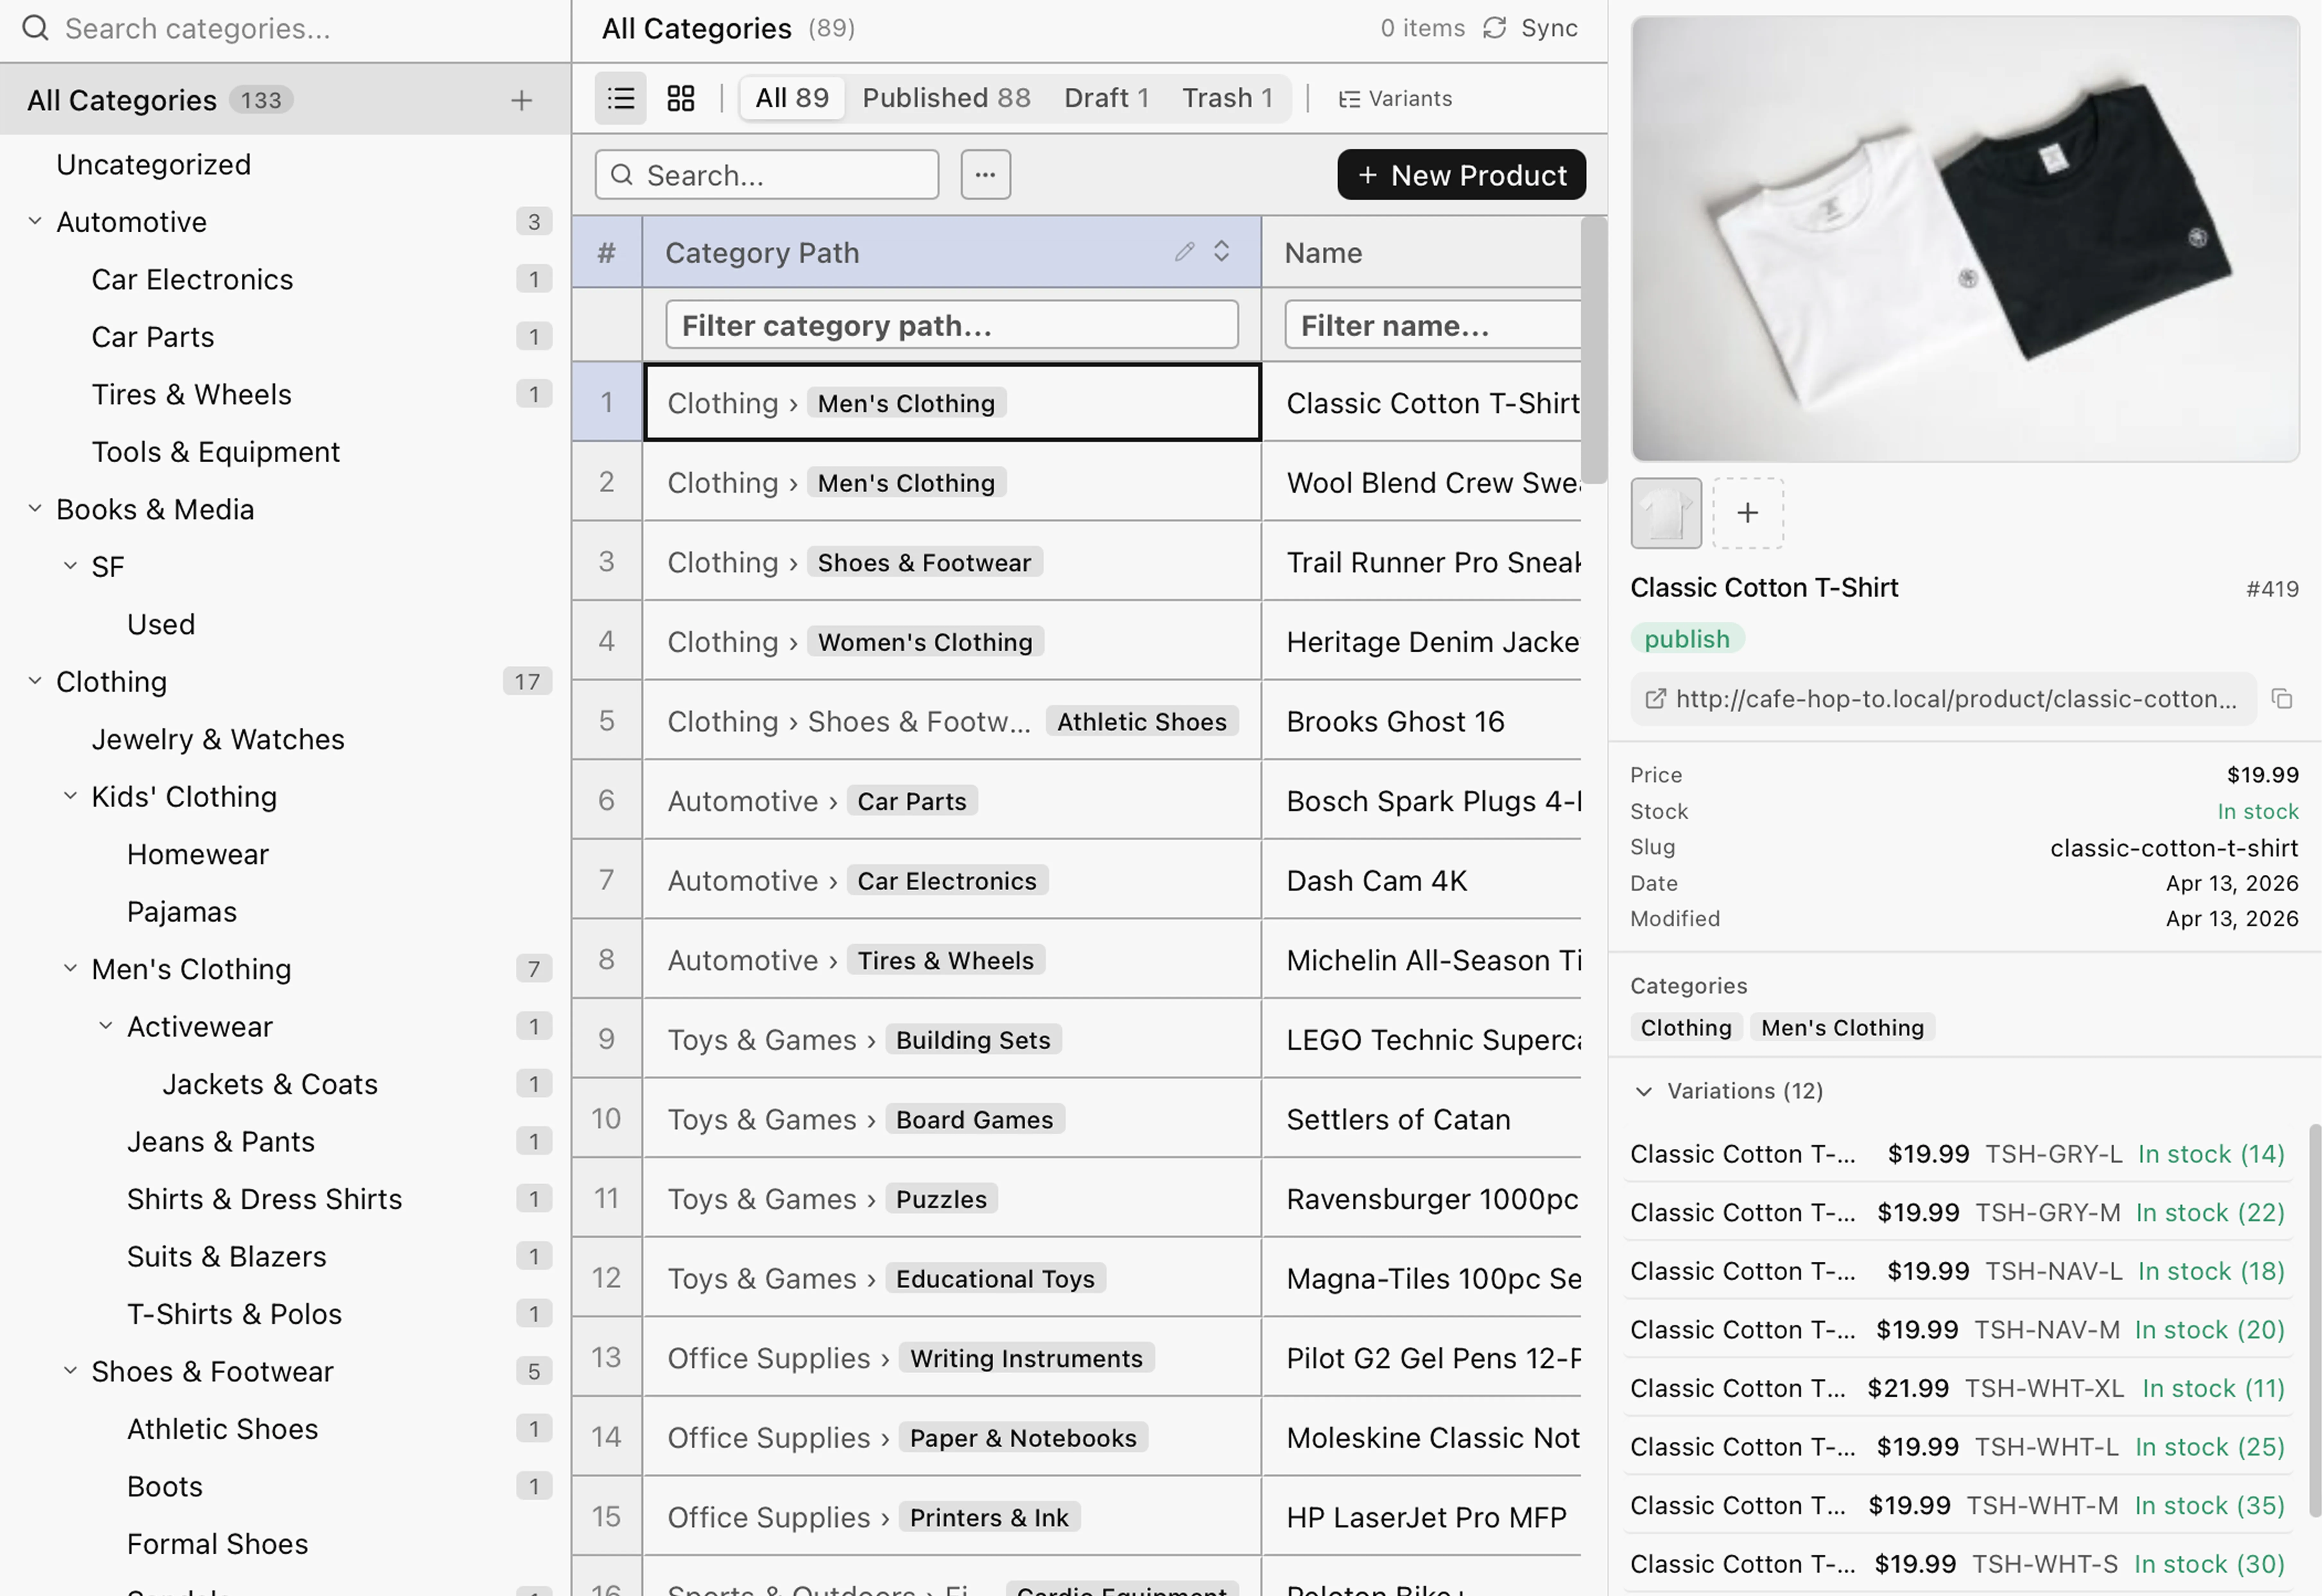2322x1596 pixels.
Task: Click the Sync refresh icon
Action: tap(1494, 28)
